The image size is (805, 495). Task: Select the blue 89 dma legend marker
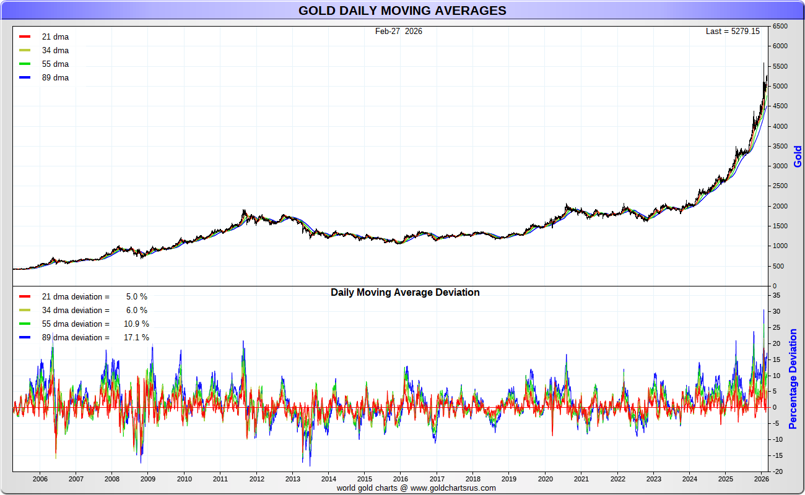click(25, 78)
